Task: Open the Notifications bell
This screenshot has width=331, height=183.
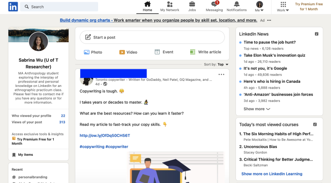Action: point(236,7)
